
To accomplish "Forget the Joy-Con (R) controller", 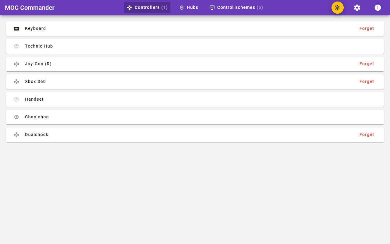I will pos(367,64).
